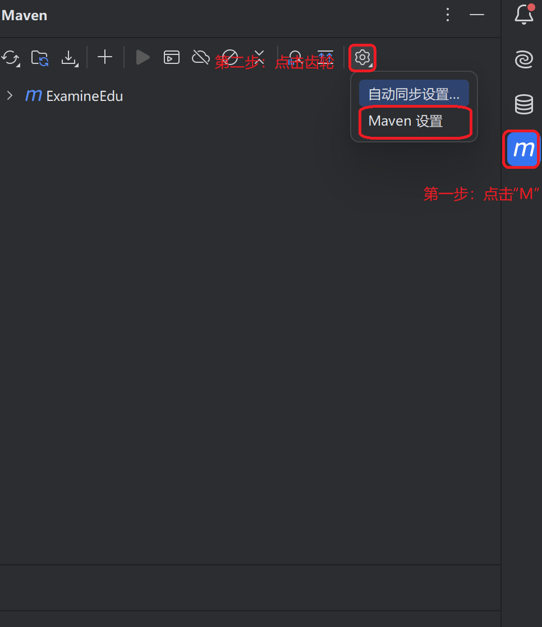This screenshot has height=627, width=542.
Task: Toggle the Maven tool window sidebar icon
Action: coord(522,150)
